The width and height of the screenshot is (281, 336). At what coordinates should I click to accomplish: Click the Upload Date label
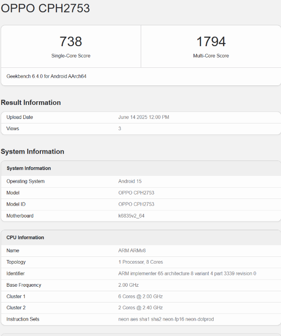click(19, 117)
